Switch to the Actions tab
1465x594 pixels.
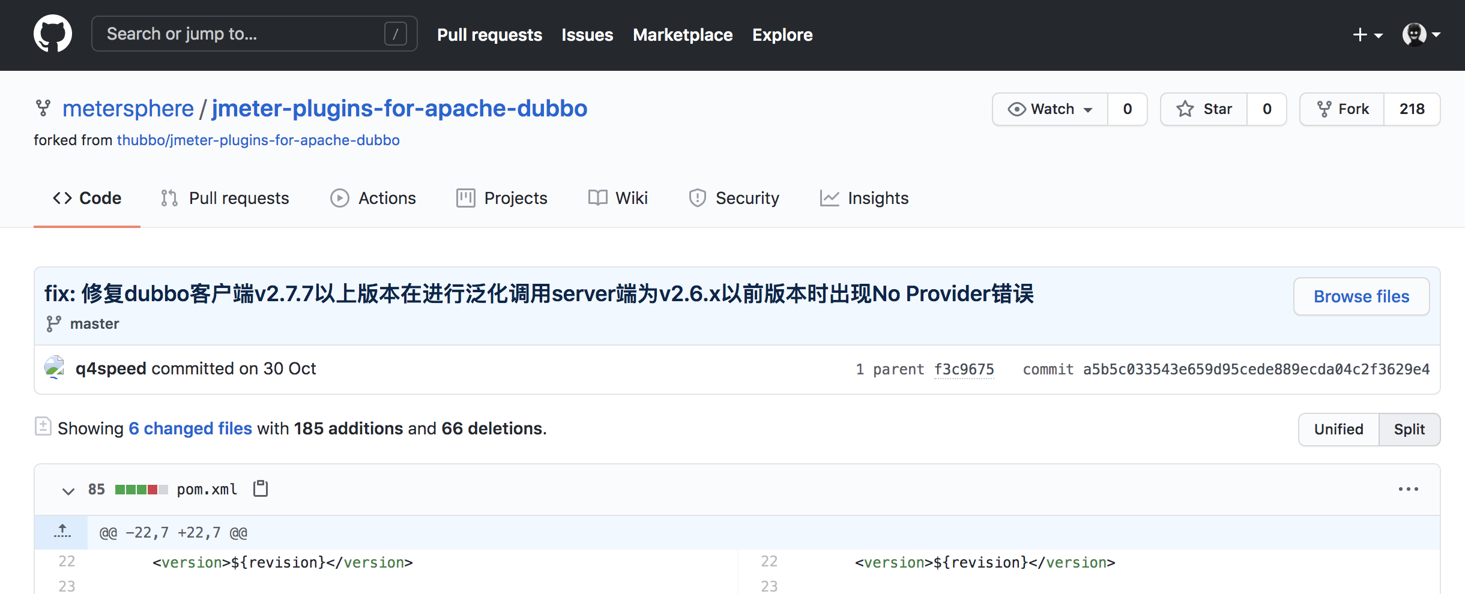pyautogui.click(x=373, y=198)
